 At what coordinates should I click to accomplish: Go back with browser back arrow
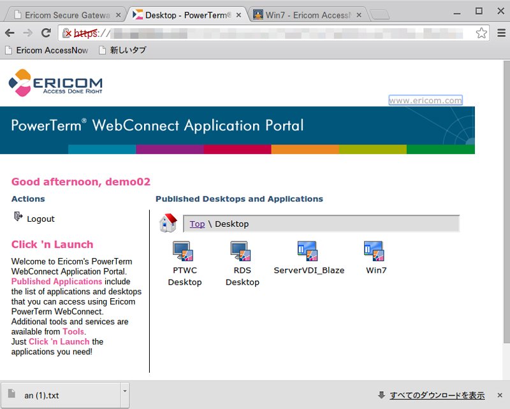(10, 32)
